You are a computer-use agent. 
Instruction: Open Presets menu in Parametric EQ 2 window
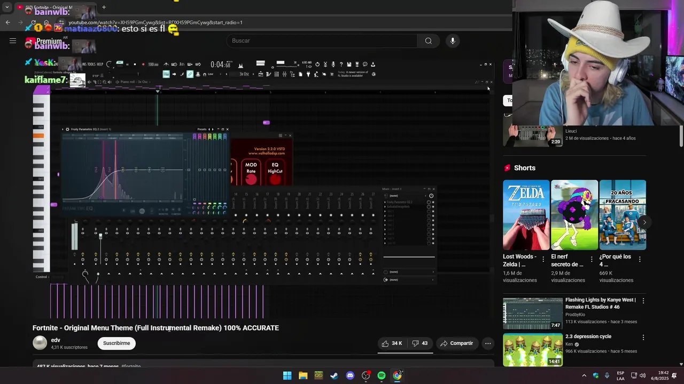[x=201, y=129]
